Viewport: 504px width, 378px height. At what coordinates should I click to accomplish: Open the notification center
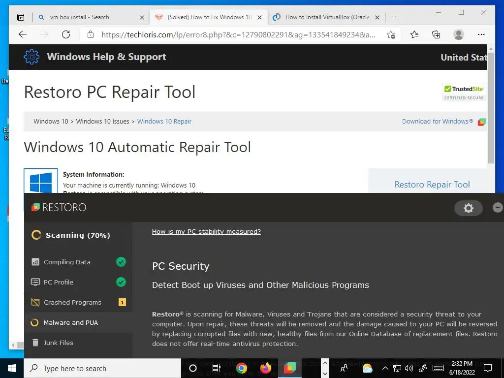coord(488,368)
